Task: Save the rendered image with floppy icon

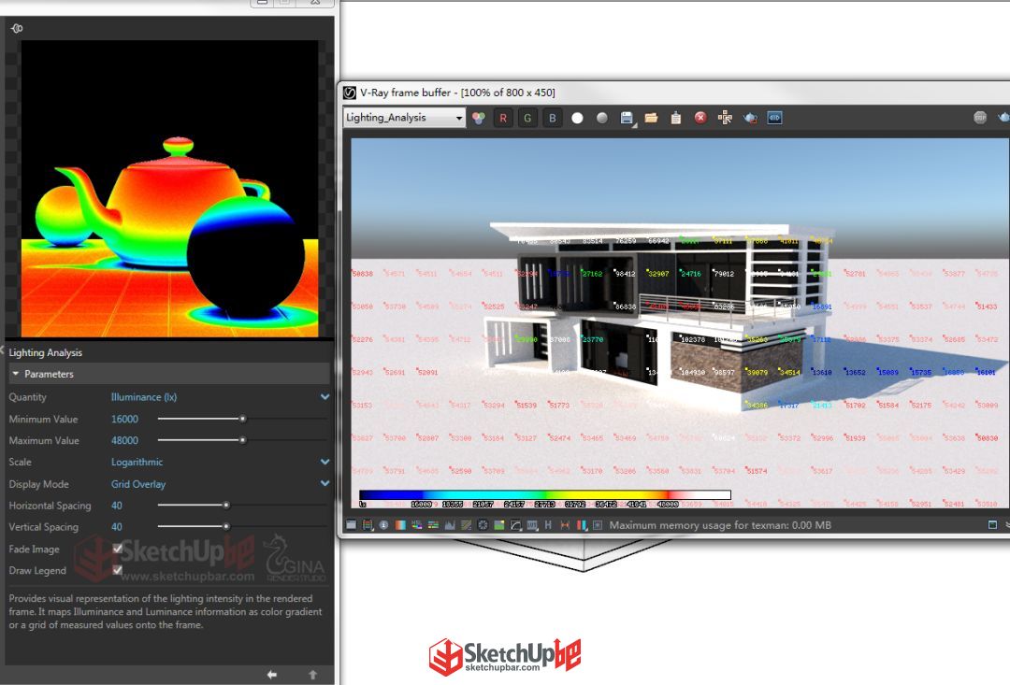Action: 627,118
